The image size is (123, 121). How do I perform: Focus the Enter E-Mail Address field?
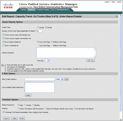point(40,79)
